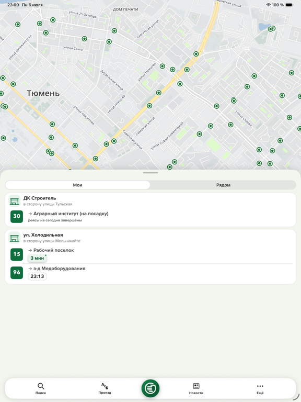301x402 pixels.
Task: Select route 15 badge
Action: [17, 254]
